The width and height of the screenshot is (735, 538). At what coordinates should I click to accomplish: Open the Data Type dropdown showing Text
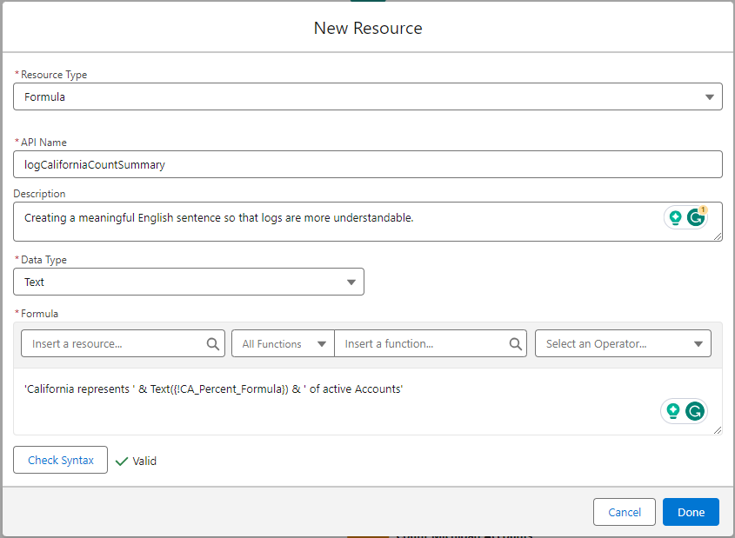pyautogui.click(x=189, y=282)
